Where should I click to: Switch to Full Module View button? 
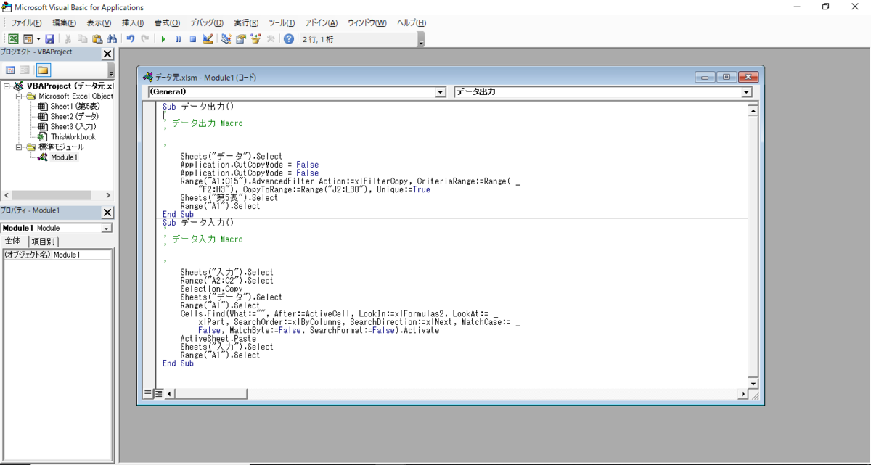158,393
